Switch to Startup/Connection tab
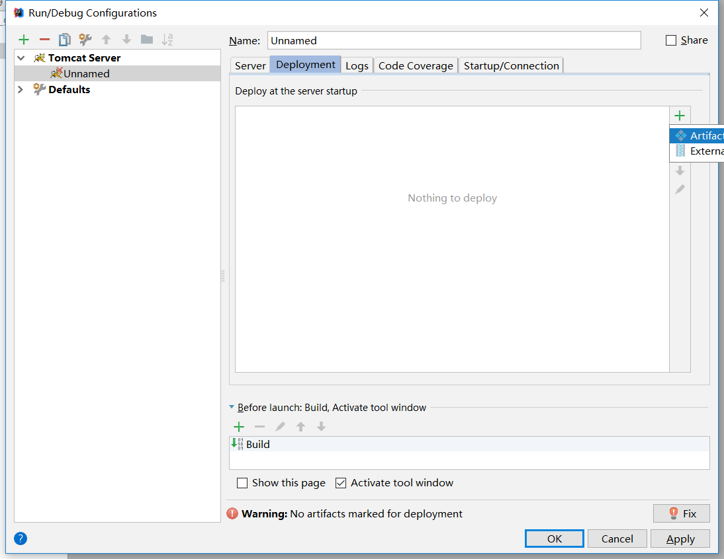Screen dimensions: 724x559 pyautogui.click(x=511, y=65)
